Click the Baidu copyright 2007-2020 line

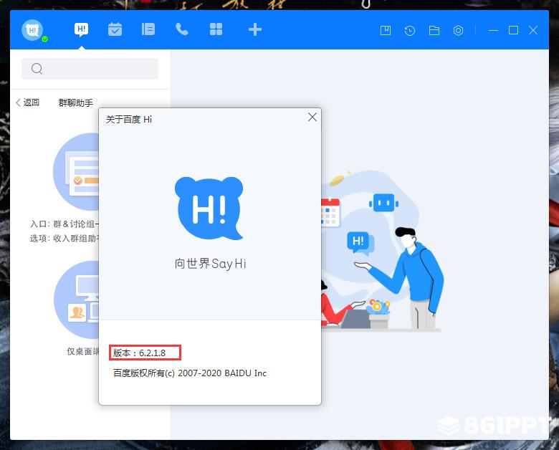pyautogui.click(x=190, y=373)
